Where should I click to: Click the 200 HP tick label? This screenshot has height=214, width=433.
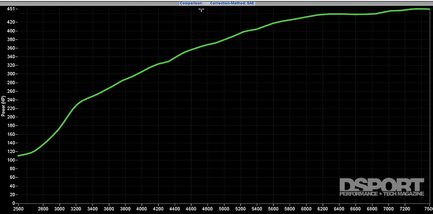click(x=11, y=117)
